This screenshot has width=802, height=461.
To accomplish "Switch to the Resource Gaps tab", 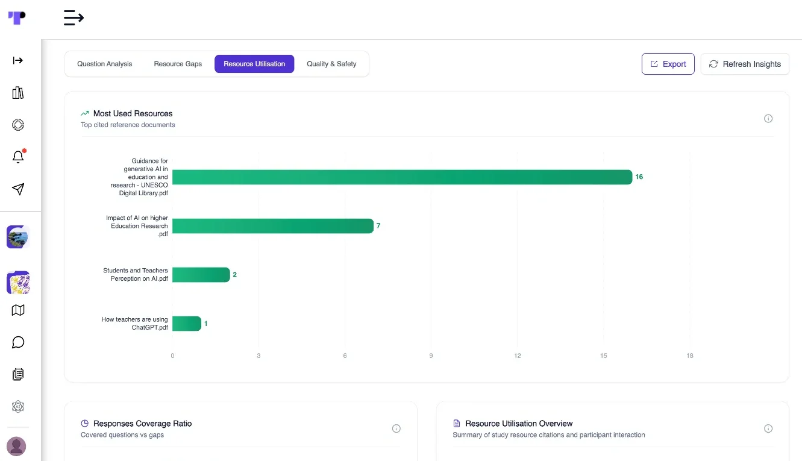I will 178,64.
